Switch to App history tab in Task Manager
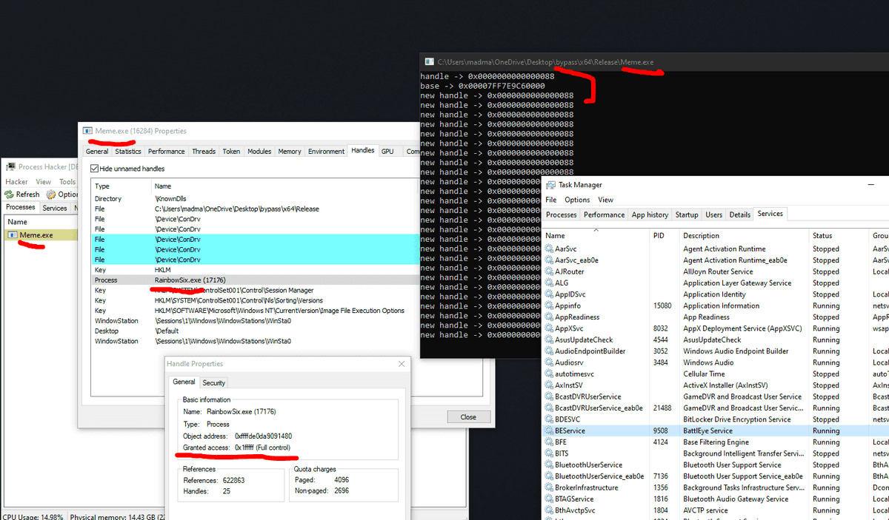The width and height of the screenshot is (889, 520). click(650, 215)
